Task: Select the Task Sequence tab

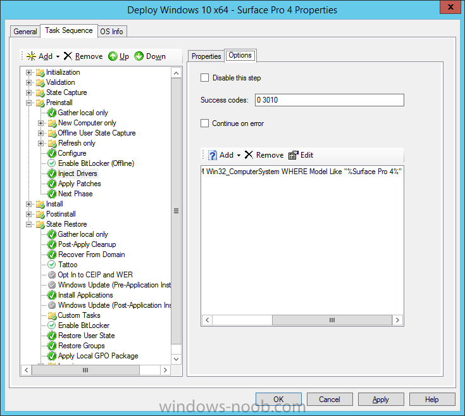Action: click(x=69, y=30)
